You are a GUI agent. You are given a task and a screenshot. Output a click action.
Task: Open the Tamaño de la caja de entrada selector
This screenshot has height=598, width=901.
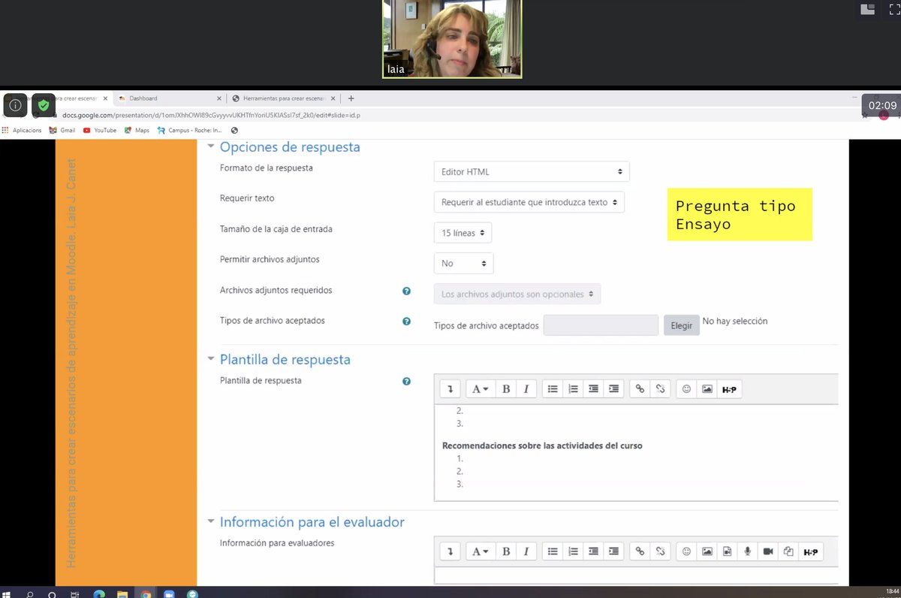click(462, 232)
